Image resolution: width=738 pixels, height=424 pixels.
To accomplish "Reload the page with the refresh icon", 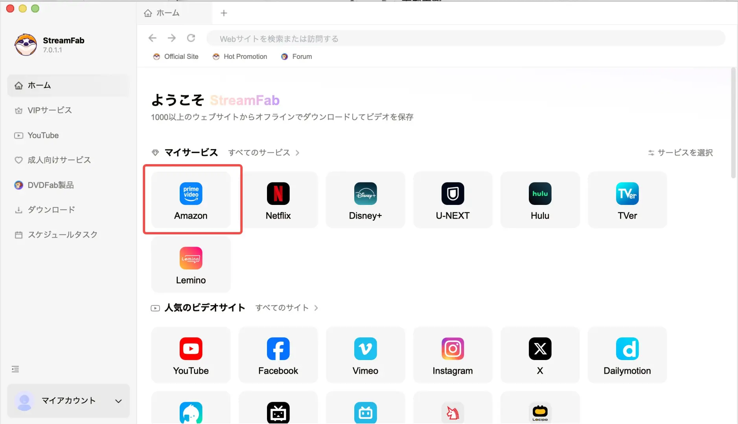I will [191, 38].
